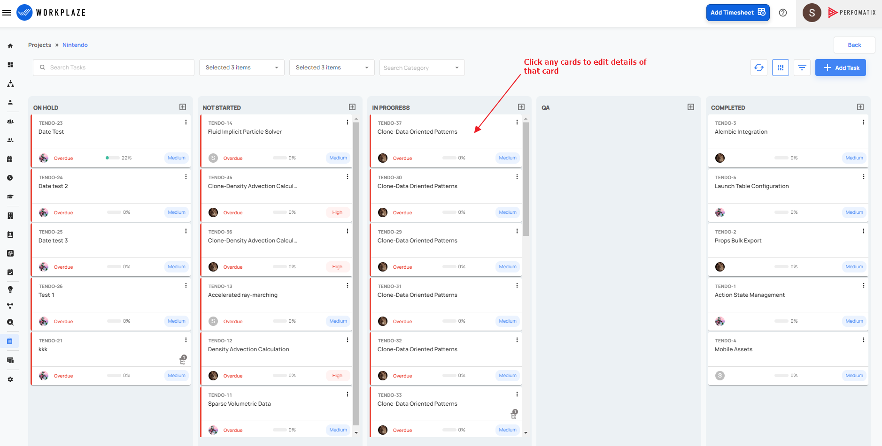Screen dimensions: 882x446
Task: Open the hamburger navigation menu
Action: coord(7,13)
